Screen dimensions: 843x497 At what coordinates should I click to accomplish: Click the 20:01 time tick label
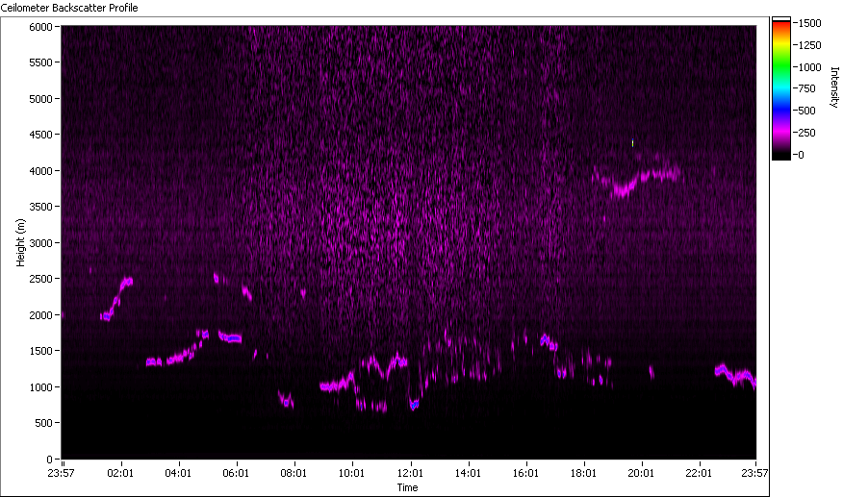point(641,473)
